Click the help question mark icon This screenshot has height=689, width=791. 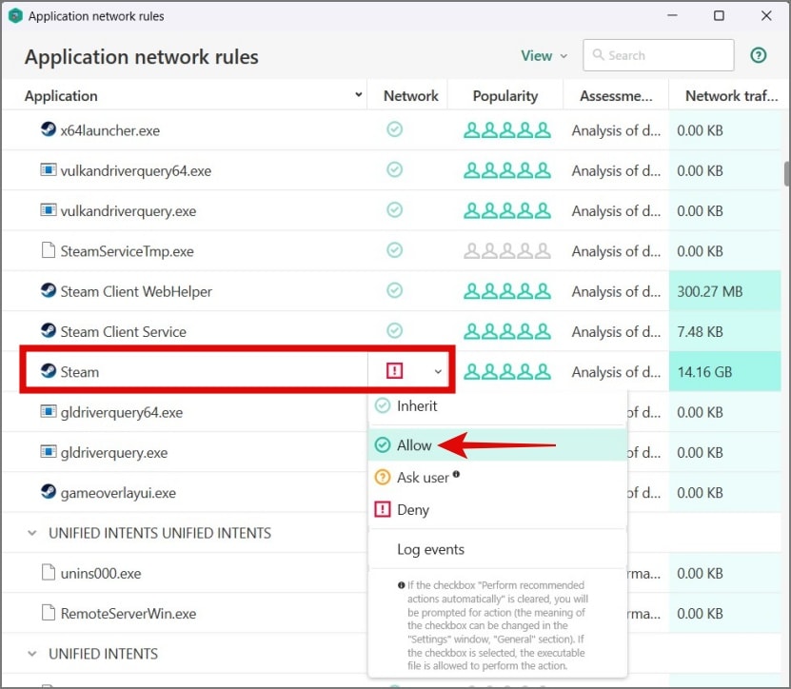pyautogui.click(x=759, y=55)
